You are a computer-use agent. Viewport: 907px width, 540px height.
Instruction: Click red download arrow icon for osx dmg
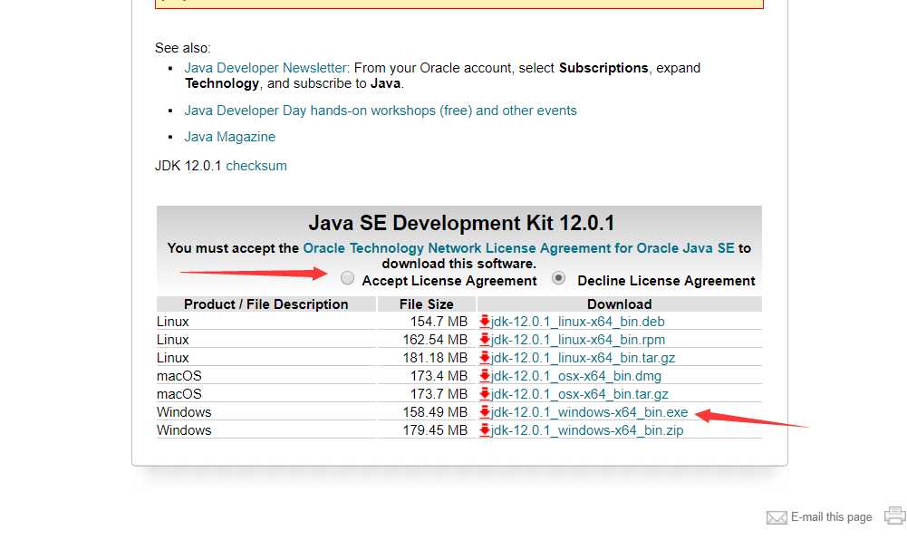[x=485, y=376]
